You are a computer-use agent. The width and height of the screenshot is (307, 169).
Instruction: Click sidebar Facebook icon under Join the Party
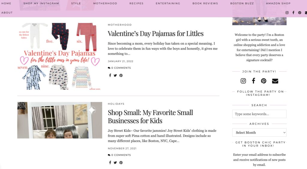pos(253,81)
